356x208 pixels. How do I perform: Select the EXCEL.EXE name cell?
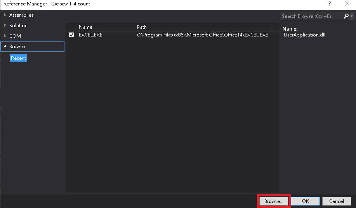click(x=90, y=35)
